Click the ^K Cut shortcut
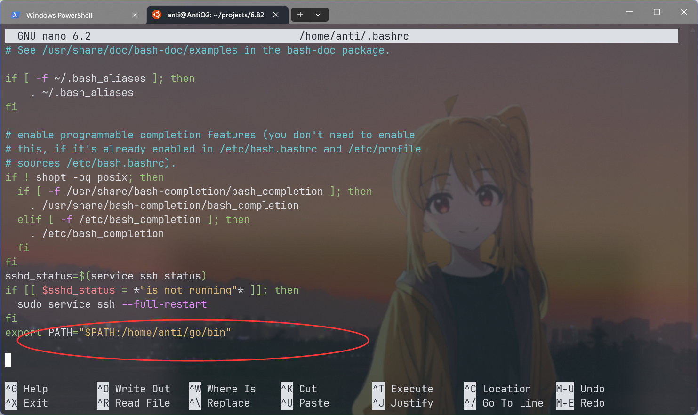This screenshot has height=415, width=698. [299, 389]
